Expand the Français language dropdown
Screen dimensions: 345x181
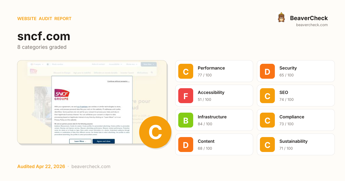[x=37, y=64]
